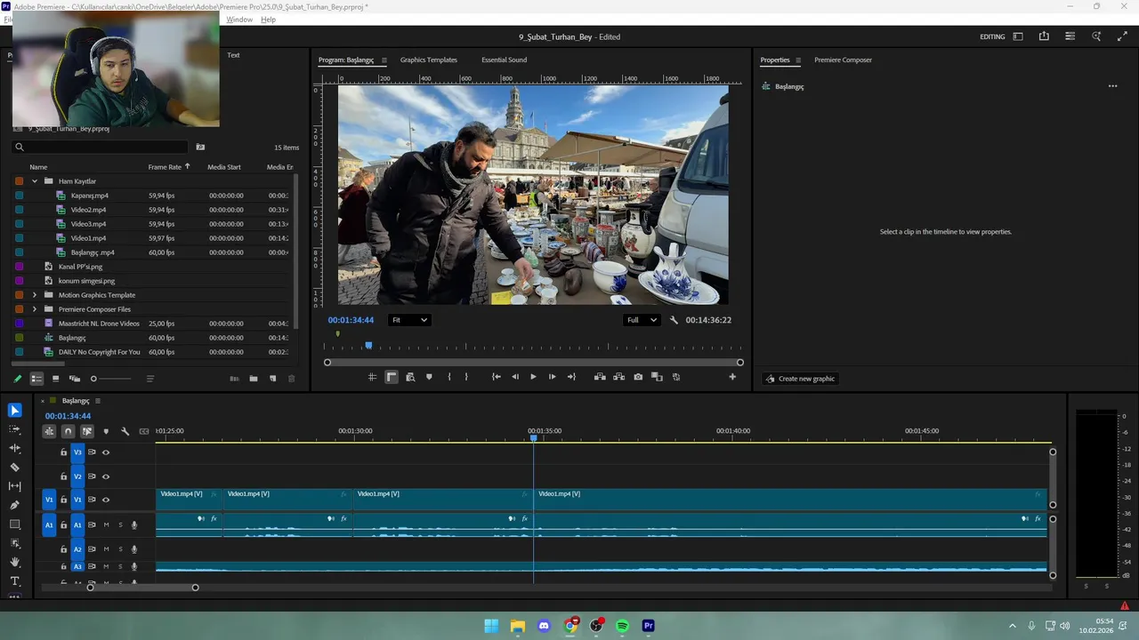Create a new bin in the Project panel
The width and height of the screenshot is (1139, 640).
pyautogui.click(x=254, y=379)
